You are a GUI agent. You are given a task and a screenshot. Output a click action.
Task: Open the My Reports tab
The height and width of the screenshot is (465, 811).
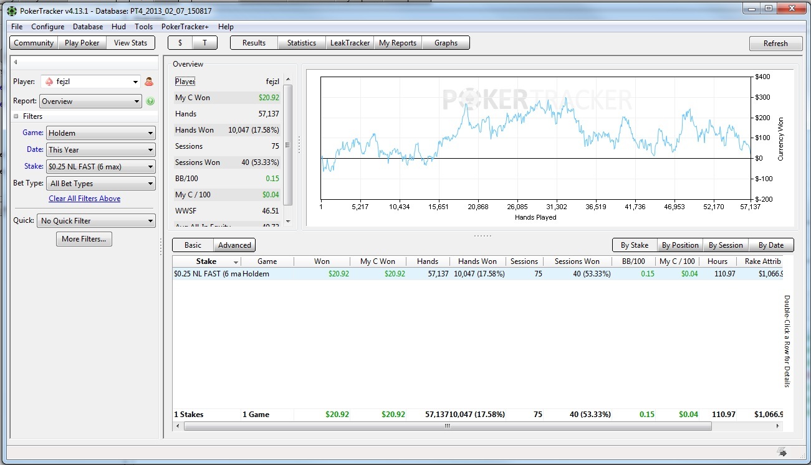click(x=398, y=43)
